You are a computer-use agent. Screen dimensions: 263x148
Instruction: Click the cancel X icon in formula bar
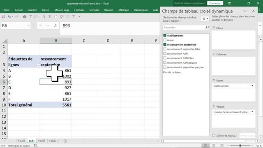pos(40,25)
